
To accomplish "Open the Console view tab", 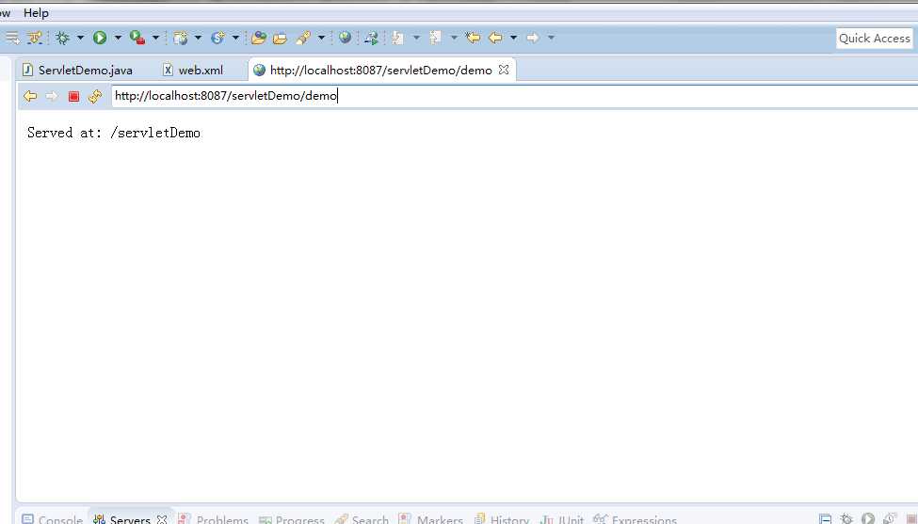I will click(x=52, y=518).
